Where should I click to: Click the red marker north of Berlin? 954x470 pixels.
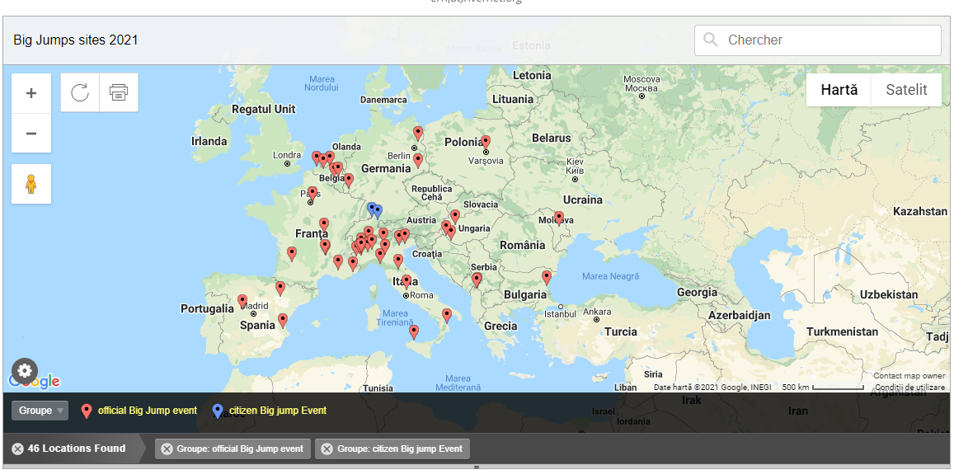click(x=418, y=134)
